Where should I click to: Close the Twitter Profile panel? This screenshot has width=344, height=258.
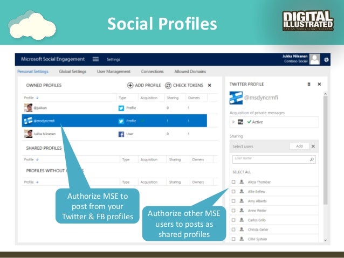pyautogui.click(x=319, y=84)
